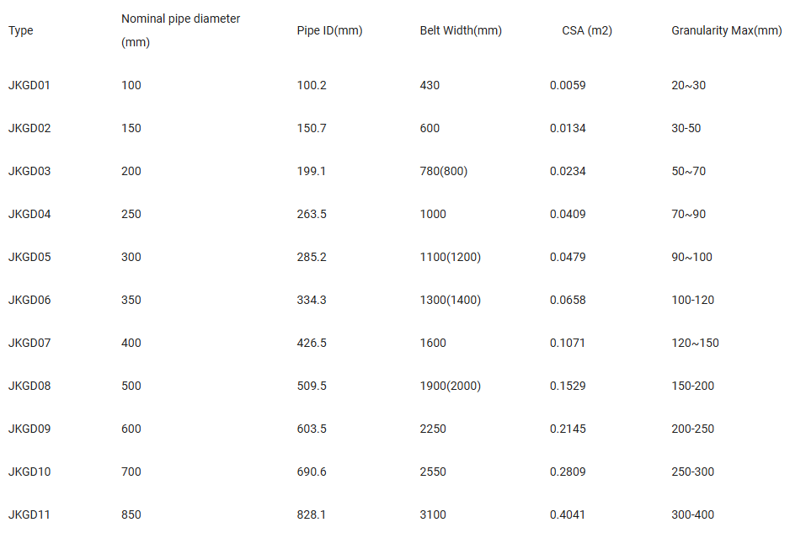Click belt width 1300(1400) cell
The height and width of the screenshot is (533, 806).
click(x=451, y=300)
